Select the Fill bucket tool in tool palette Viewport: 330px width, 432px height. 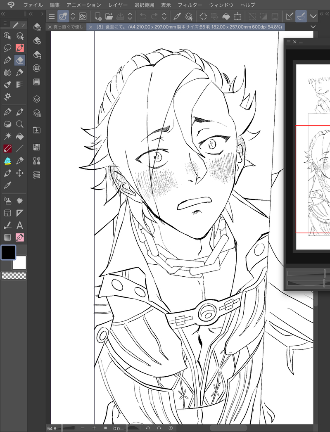19,136
